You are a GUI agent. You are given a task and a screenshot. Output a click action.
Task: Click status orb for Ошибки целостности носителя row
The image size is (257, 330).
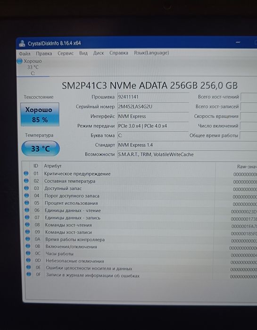[x=29, y=267]
